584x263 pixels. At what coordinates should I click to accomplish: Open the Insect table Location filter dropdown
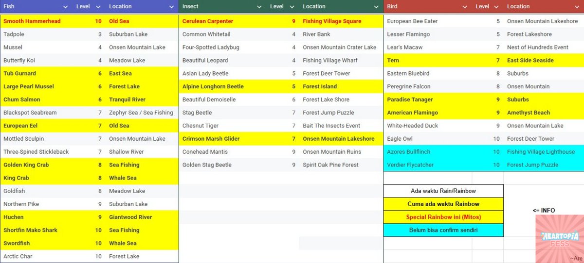376,7
